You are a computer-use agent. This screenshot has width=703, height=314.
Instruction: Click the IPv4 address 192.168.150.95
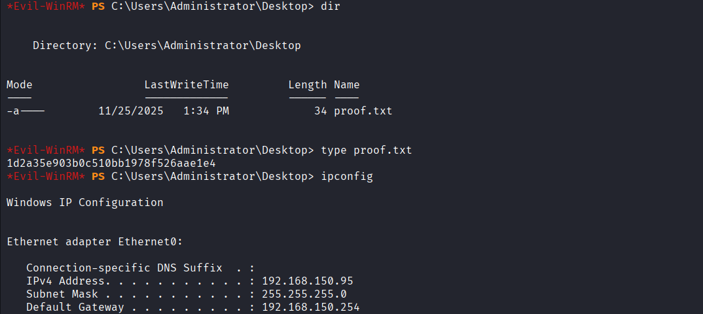coord(307,281)
